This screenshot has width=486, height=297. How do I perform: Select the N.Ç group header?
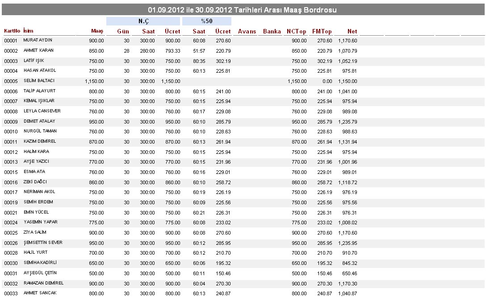(143, 21)
